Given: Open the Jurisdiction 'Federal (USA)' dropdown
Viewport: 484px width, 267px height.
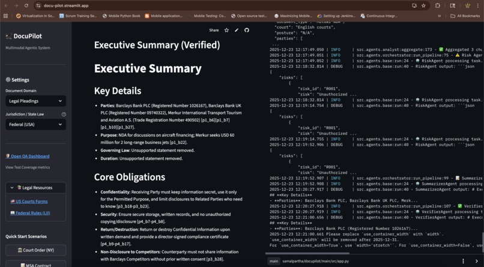Looking at the screenshot, I should pyautogui.click(x=35, y=124).
